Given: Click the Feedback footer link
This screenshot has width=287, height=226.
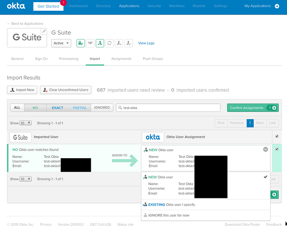Looking at the screenshot, I should coord(274,224).
